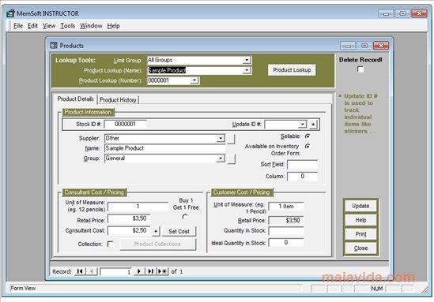The image size is (434, 302).
Task: Click the Column input field
Action: click(302, 177)
